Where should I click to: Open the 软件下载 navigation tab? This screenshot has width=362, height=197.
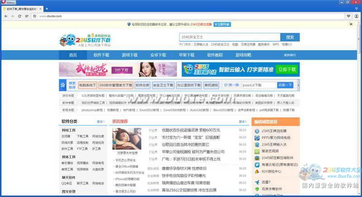coord(101,55)
